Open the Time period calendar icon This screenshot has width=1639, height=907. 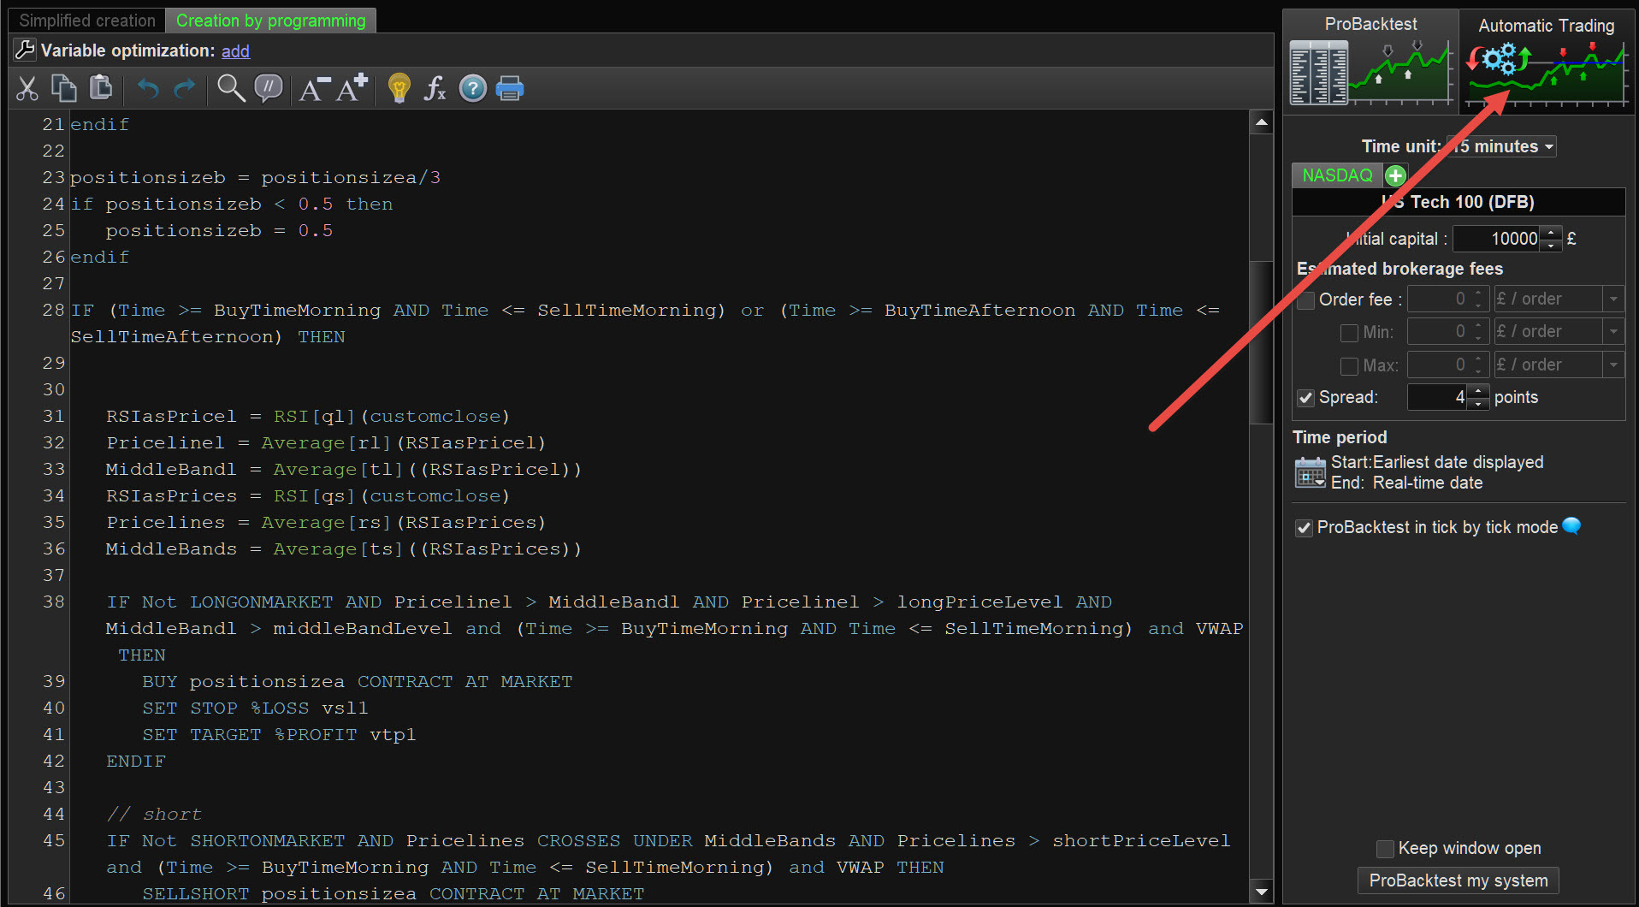tap(1311, 472)
